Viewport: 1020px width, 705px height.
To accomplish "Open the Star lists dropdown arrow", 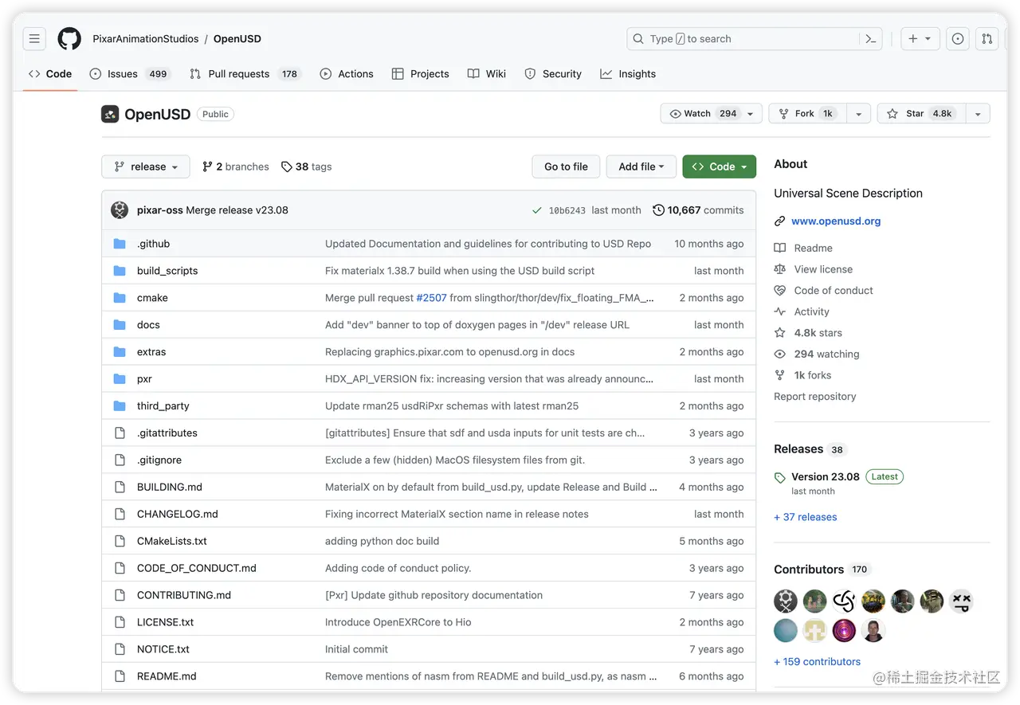I will click(x=978, y=114).
